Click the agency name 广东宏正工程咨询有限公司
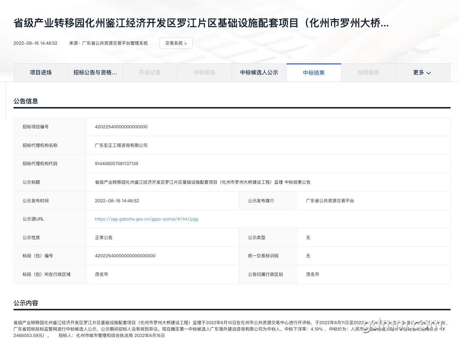This screenshot has width=459, height=347. coord(121,145)
